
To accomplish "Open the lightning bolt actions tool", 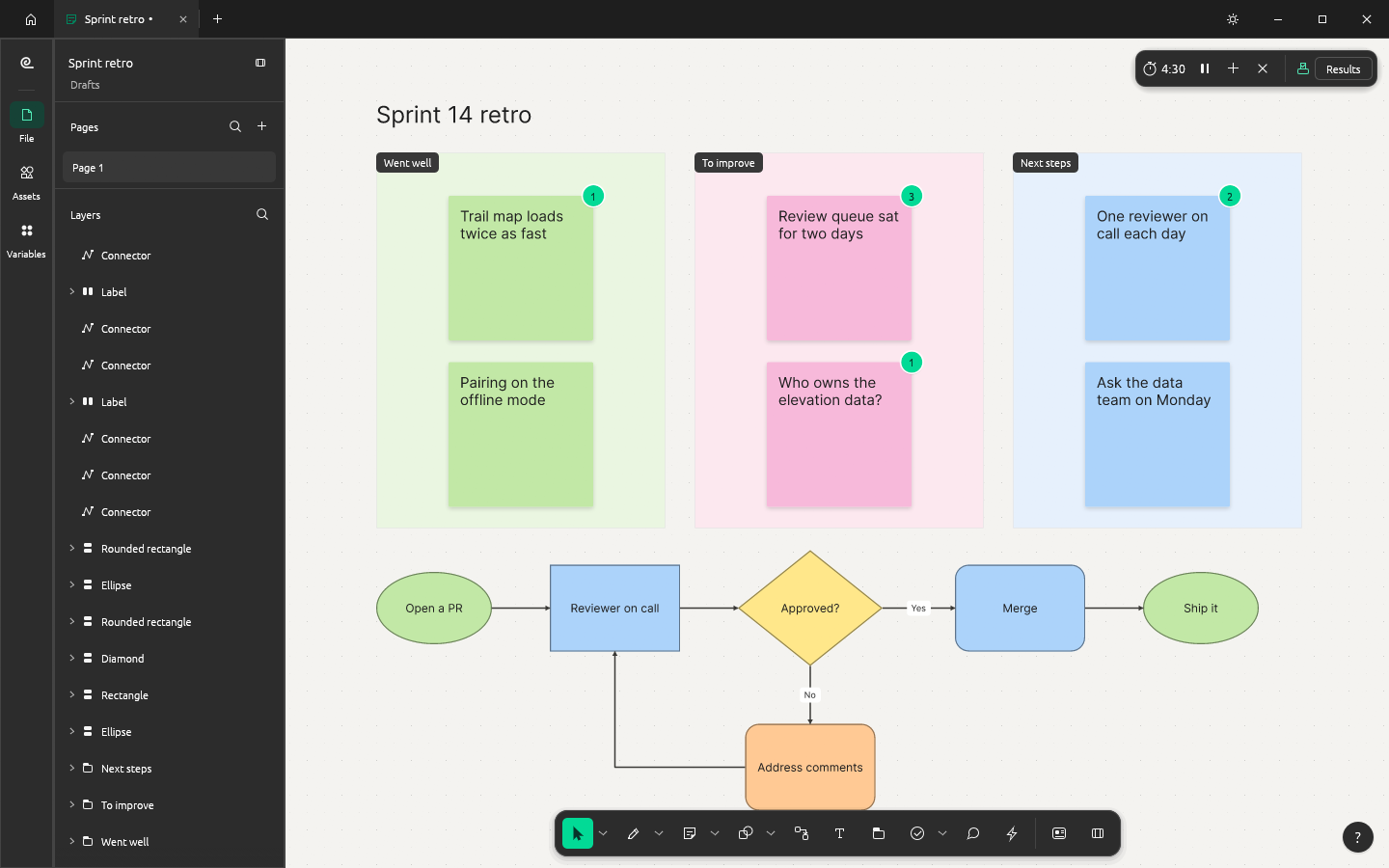I will pos(1011,833).
